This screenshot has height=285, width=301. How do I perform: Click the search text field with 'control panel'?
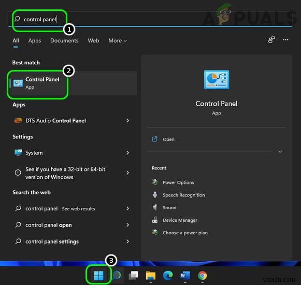[150, 19]
